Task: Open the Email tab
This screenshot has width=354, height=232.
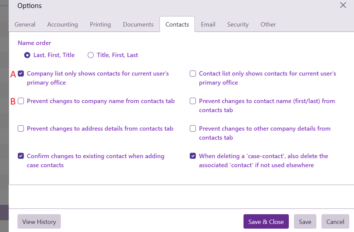Action: coord(208,25)
